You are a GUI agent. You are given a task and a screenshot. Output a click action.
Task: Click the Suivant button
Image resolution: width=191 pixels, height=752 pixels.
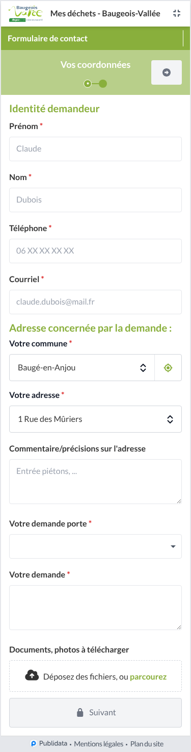(95, 712)
